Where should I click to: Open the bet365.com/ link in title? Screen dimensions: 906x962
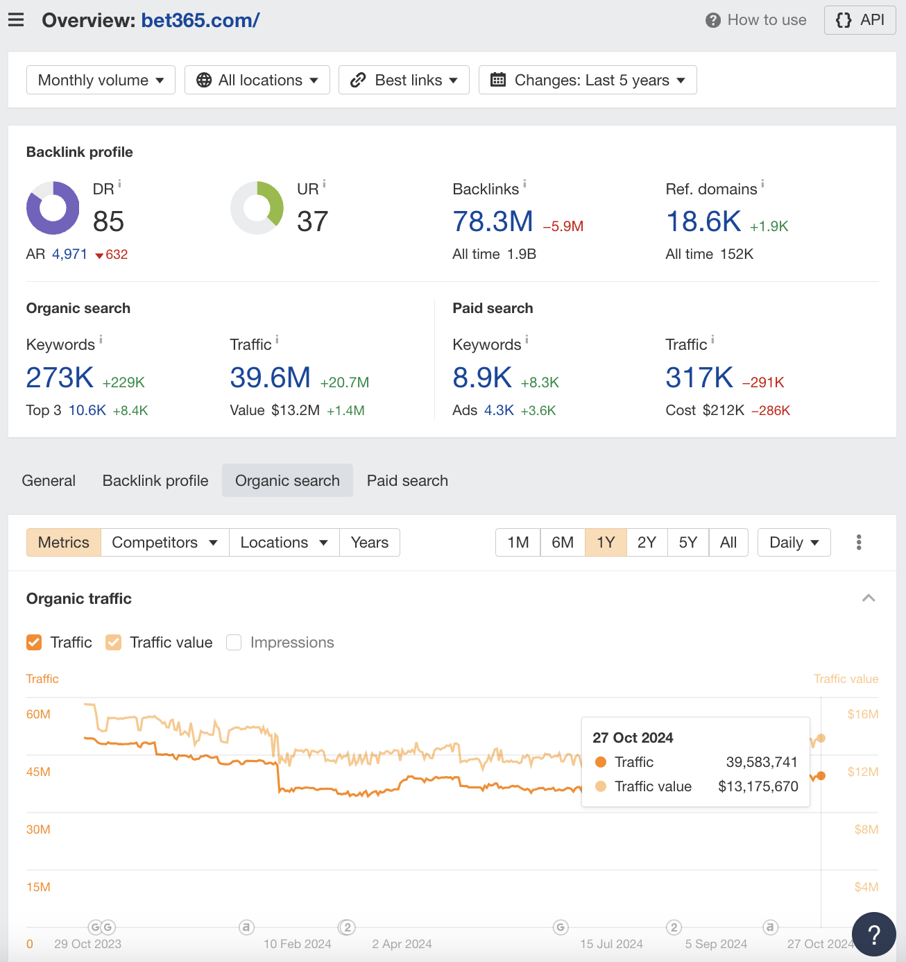tap(200, 20)
